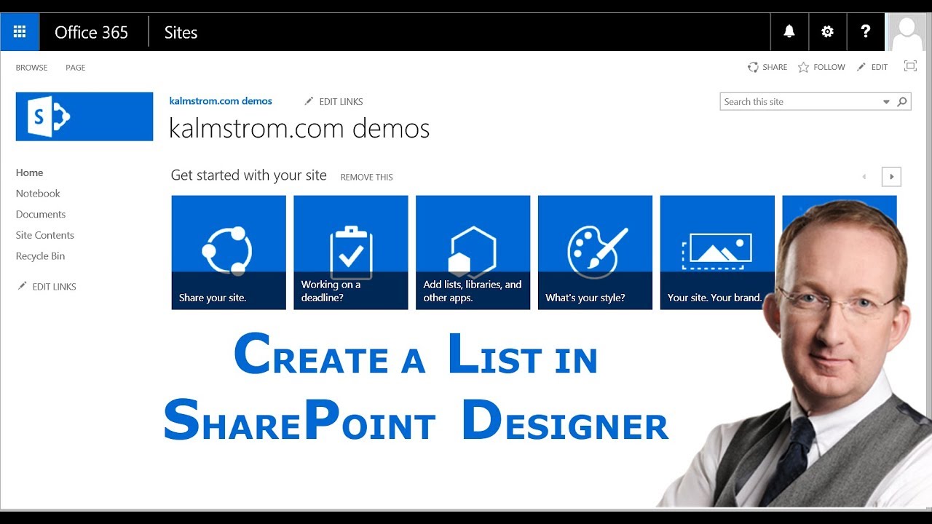932x524 pixels.
Task: Open the help question mark
Action: (x=865, y=32)
